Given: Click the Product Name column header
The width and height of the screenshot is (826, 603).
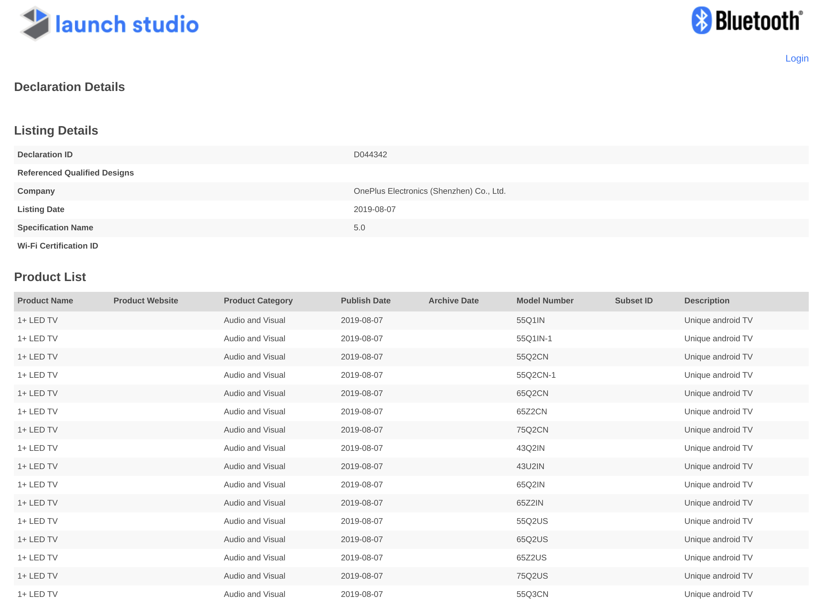Looking at the screenshot, I should click(45, 301).
